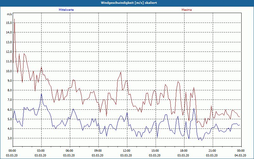Click the 15,0 y-axis value
This screenshot has width=254, height=159.
pos(9,23)
